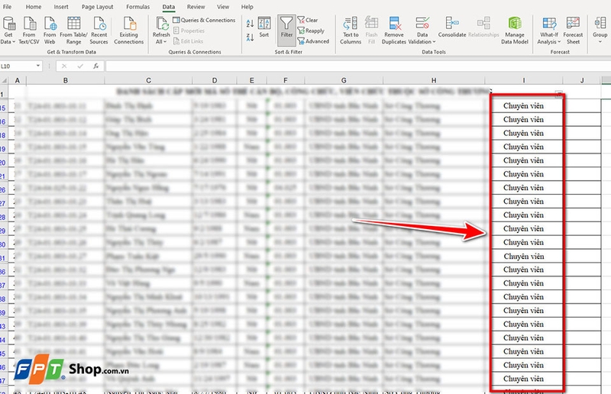The width and height of the screenshot is (611, 394).
Task: Open the Data Validation dropdown
Action: [x=422, y=38]
